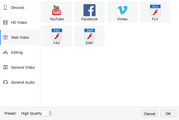Click the General Audio headphones icon
This screenshot has height=120, width=179.
coord(5,82)
